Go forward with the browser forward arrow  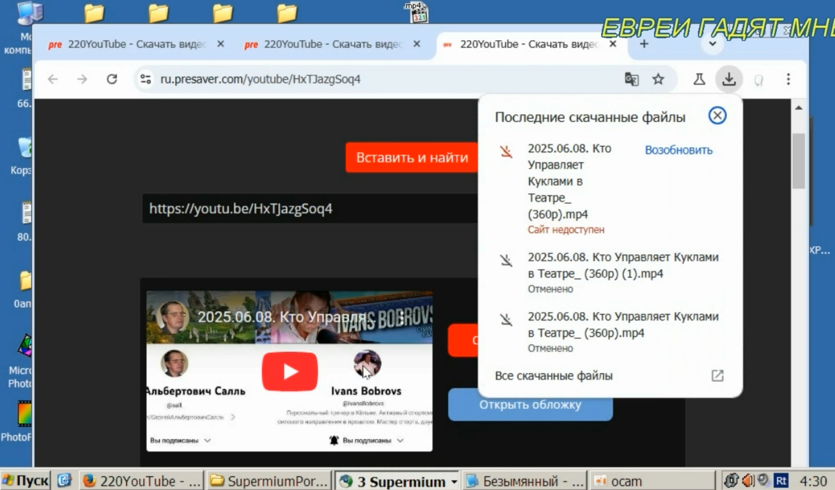click(82, 79)
